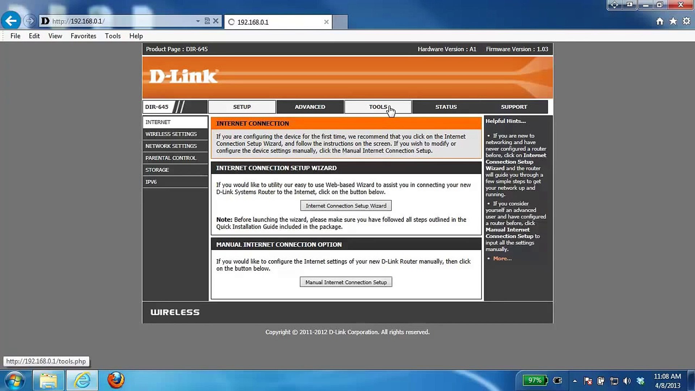Click the Manual Internet Connection Setup button
The height and width of the screenshot is (391, 695).
click(346, 282)
